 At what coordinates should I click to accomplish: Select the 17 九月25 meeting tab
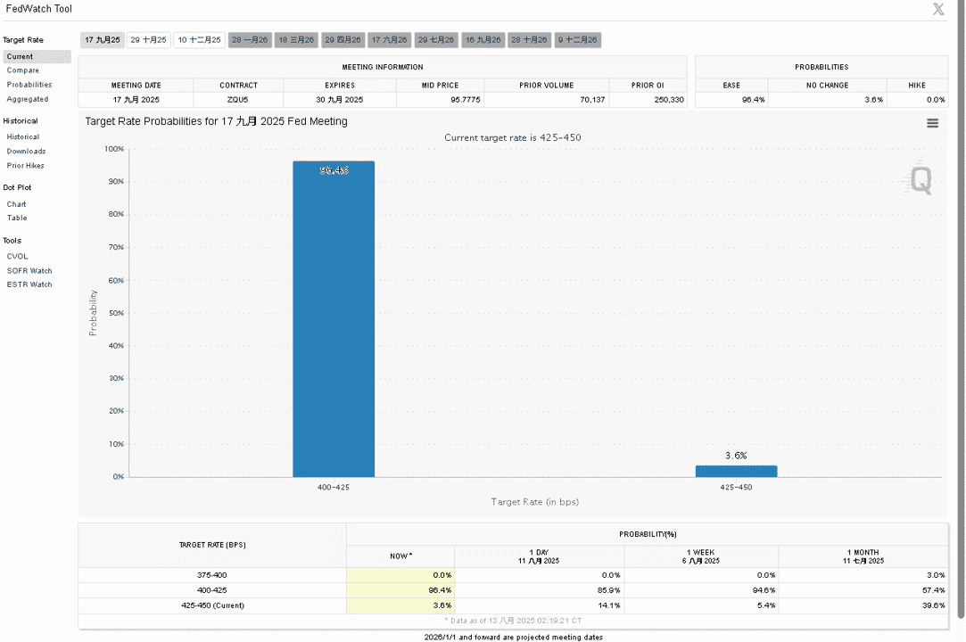click(103, 40)
